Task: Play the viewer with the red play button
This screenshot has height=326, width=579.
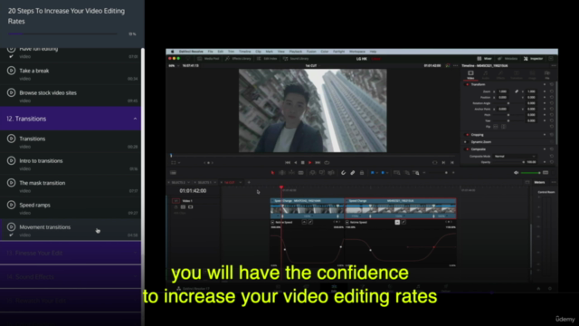Action: (309, 163)
